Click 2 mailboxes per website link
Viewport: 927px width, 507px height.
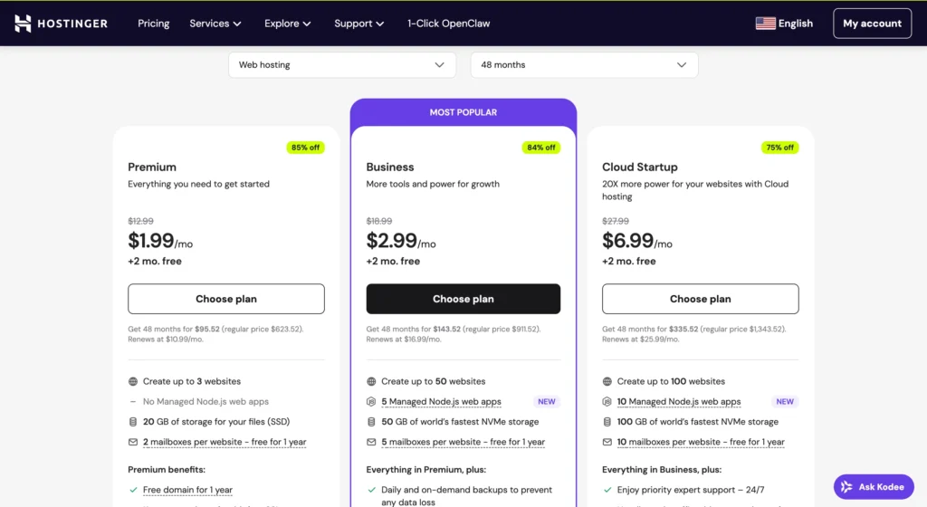(225, 442)
